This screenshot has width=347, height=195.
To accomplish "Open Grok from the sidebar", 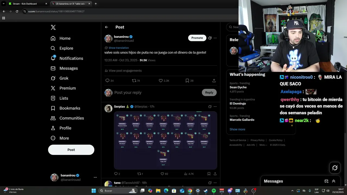I will click(60, 78).
